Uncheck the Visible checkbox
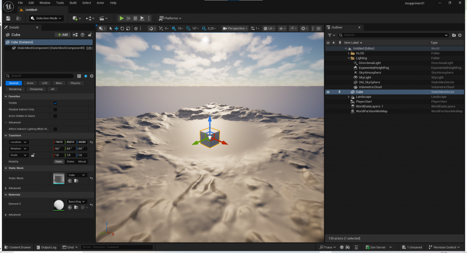The height and width of the screenshot is (253, 467). tap(55, 103)
